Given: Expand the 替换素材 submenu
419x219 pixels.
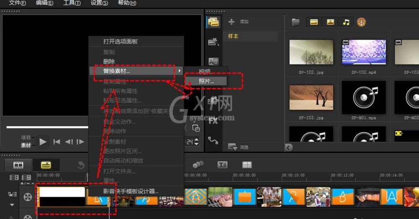Looking at the screenshot, I should pyautogui.click(x=136, y=71).
